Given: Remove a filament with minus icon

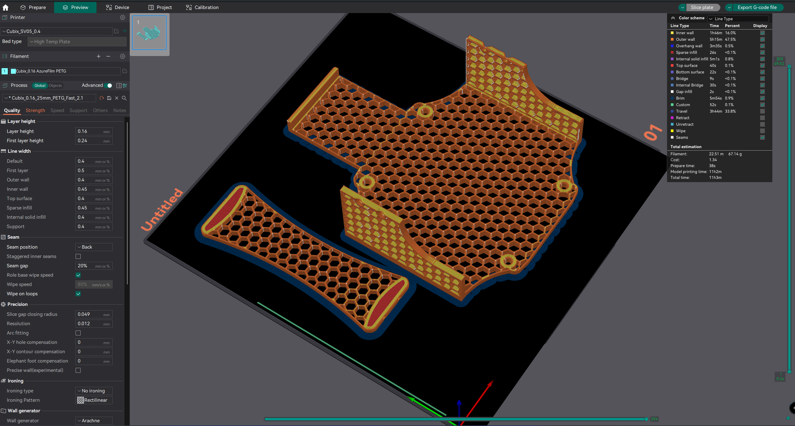Looking at the screenshot, I should coord(108,56).
